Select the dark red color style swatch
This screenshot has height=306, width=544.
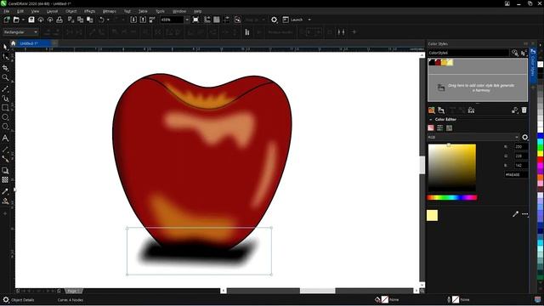click(x=438, y=62)
